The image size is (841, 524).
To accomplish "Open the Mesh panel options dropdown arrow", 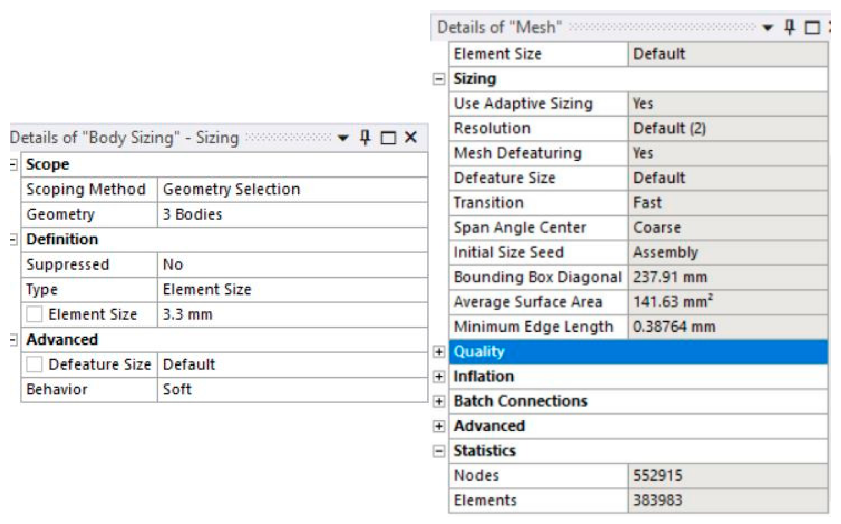I will 767,28.
